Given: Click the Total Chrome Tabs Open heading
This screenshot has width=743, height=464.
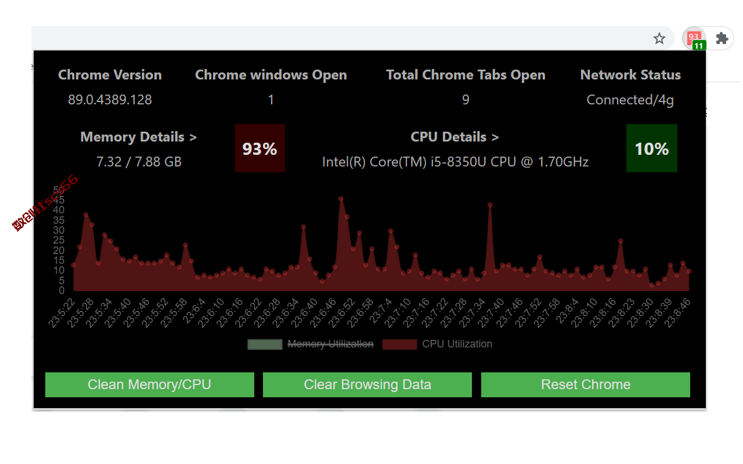Looking at the screenshot, I should coord(466,75).
